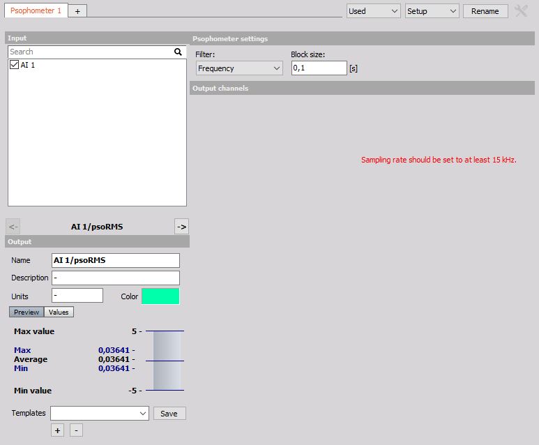This screenshot has height=445, width=539.
Task: Click the Rename button
Action: click(x=485, y=11)
